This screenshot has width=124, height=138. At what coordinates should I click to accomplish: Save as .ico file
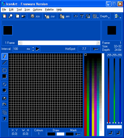35,16
